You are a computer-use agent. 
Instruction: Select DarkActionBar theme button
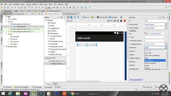pos(102,17)
